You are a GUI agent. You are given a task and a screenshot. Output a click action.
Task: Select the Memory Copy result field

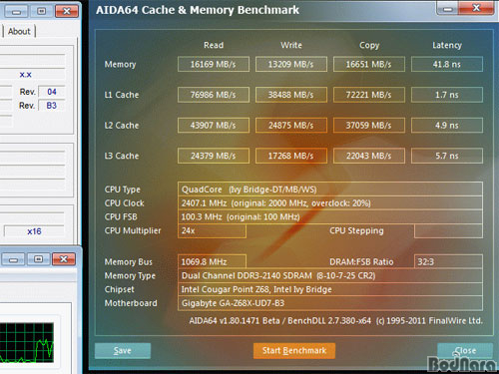(369, 64)
